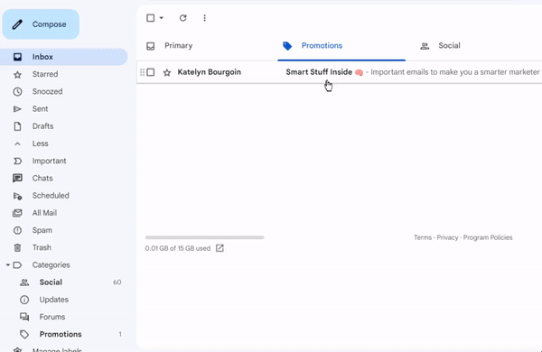The width and height of the screenshot is (542, 352).
Task: Click the Starred star icon in sidebar
Action: [17, 74]
